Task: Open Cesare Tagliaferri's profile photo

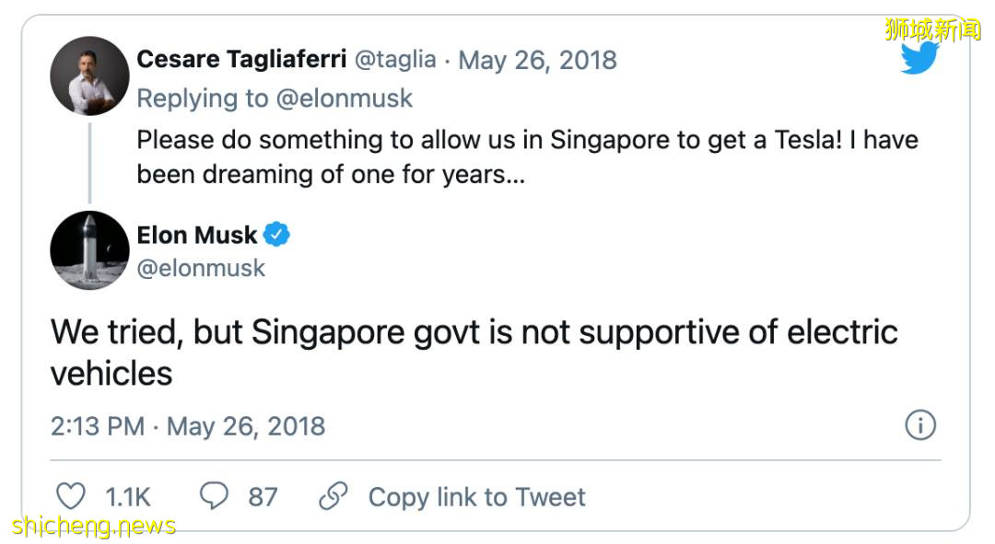Action: coord(89,75)
